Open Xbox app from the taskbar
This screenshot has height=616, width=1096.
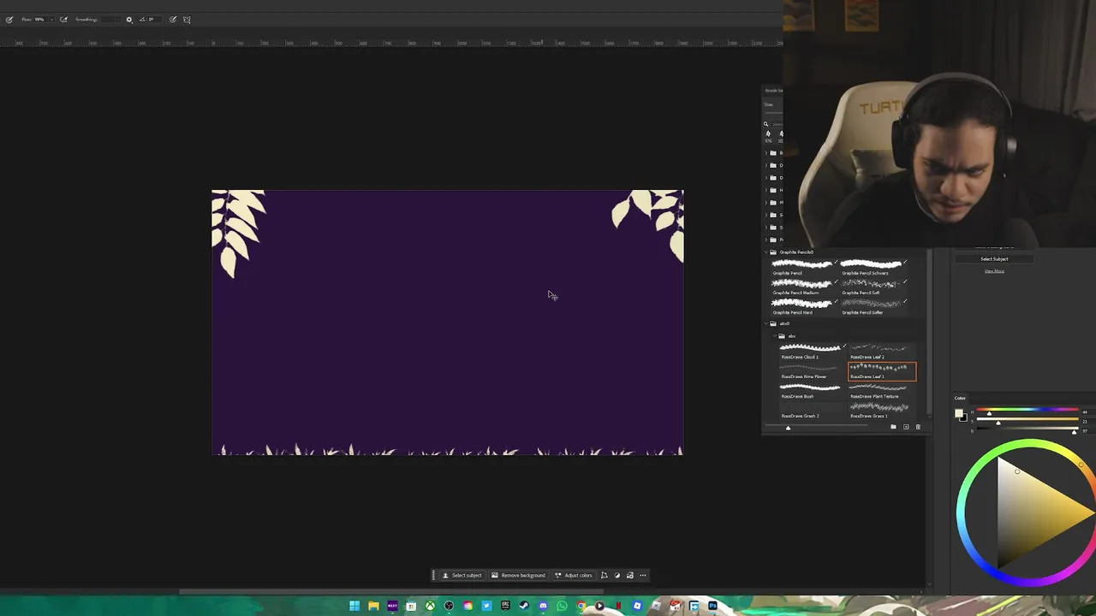click(430, 606)
